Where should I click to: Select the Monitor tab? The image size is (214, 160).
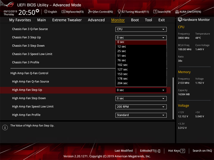coord(118,20)
